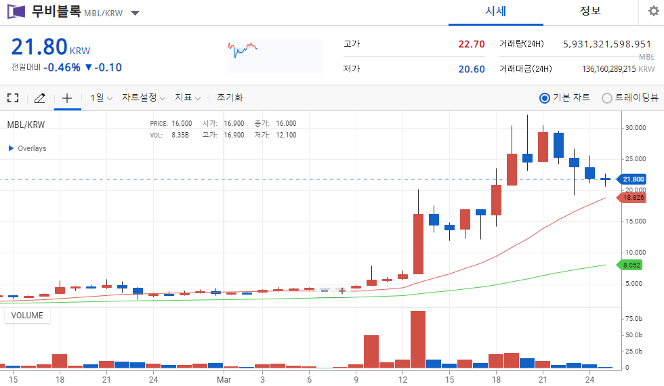
Task: Click the Mar date label on time axis
Action: pos(224,380)
